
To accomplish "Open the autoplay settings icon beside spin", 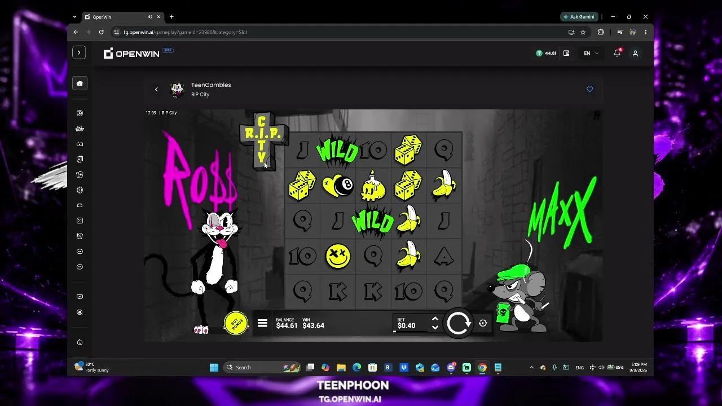I will tap(483, 323).
